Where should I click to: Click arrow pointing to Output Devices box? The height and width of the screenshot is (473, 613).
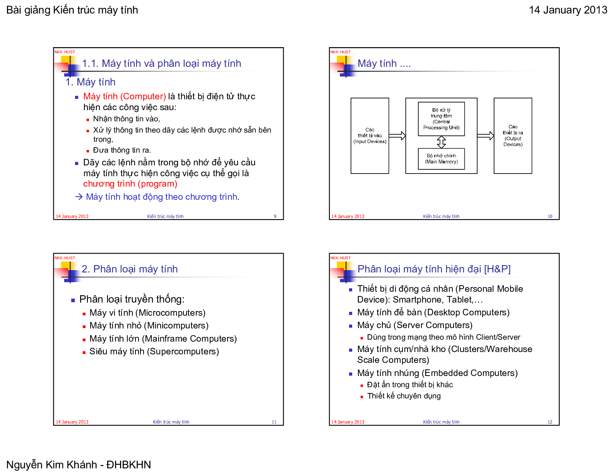[x=486, y=136]
